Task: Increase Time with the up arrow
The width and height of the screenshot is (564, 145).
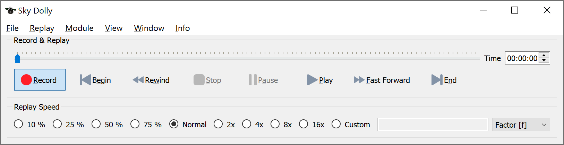Action: (544, 55)
